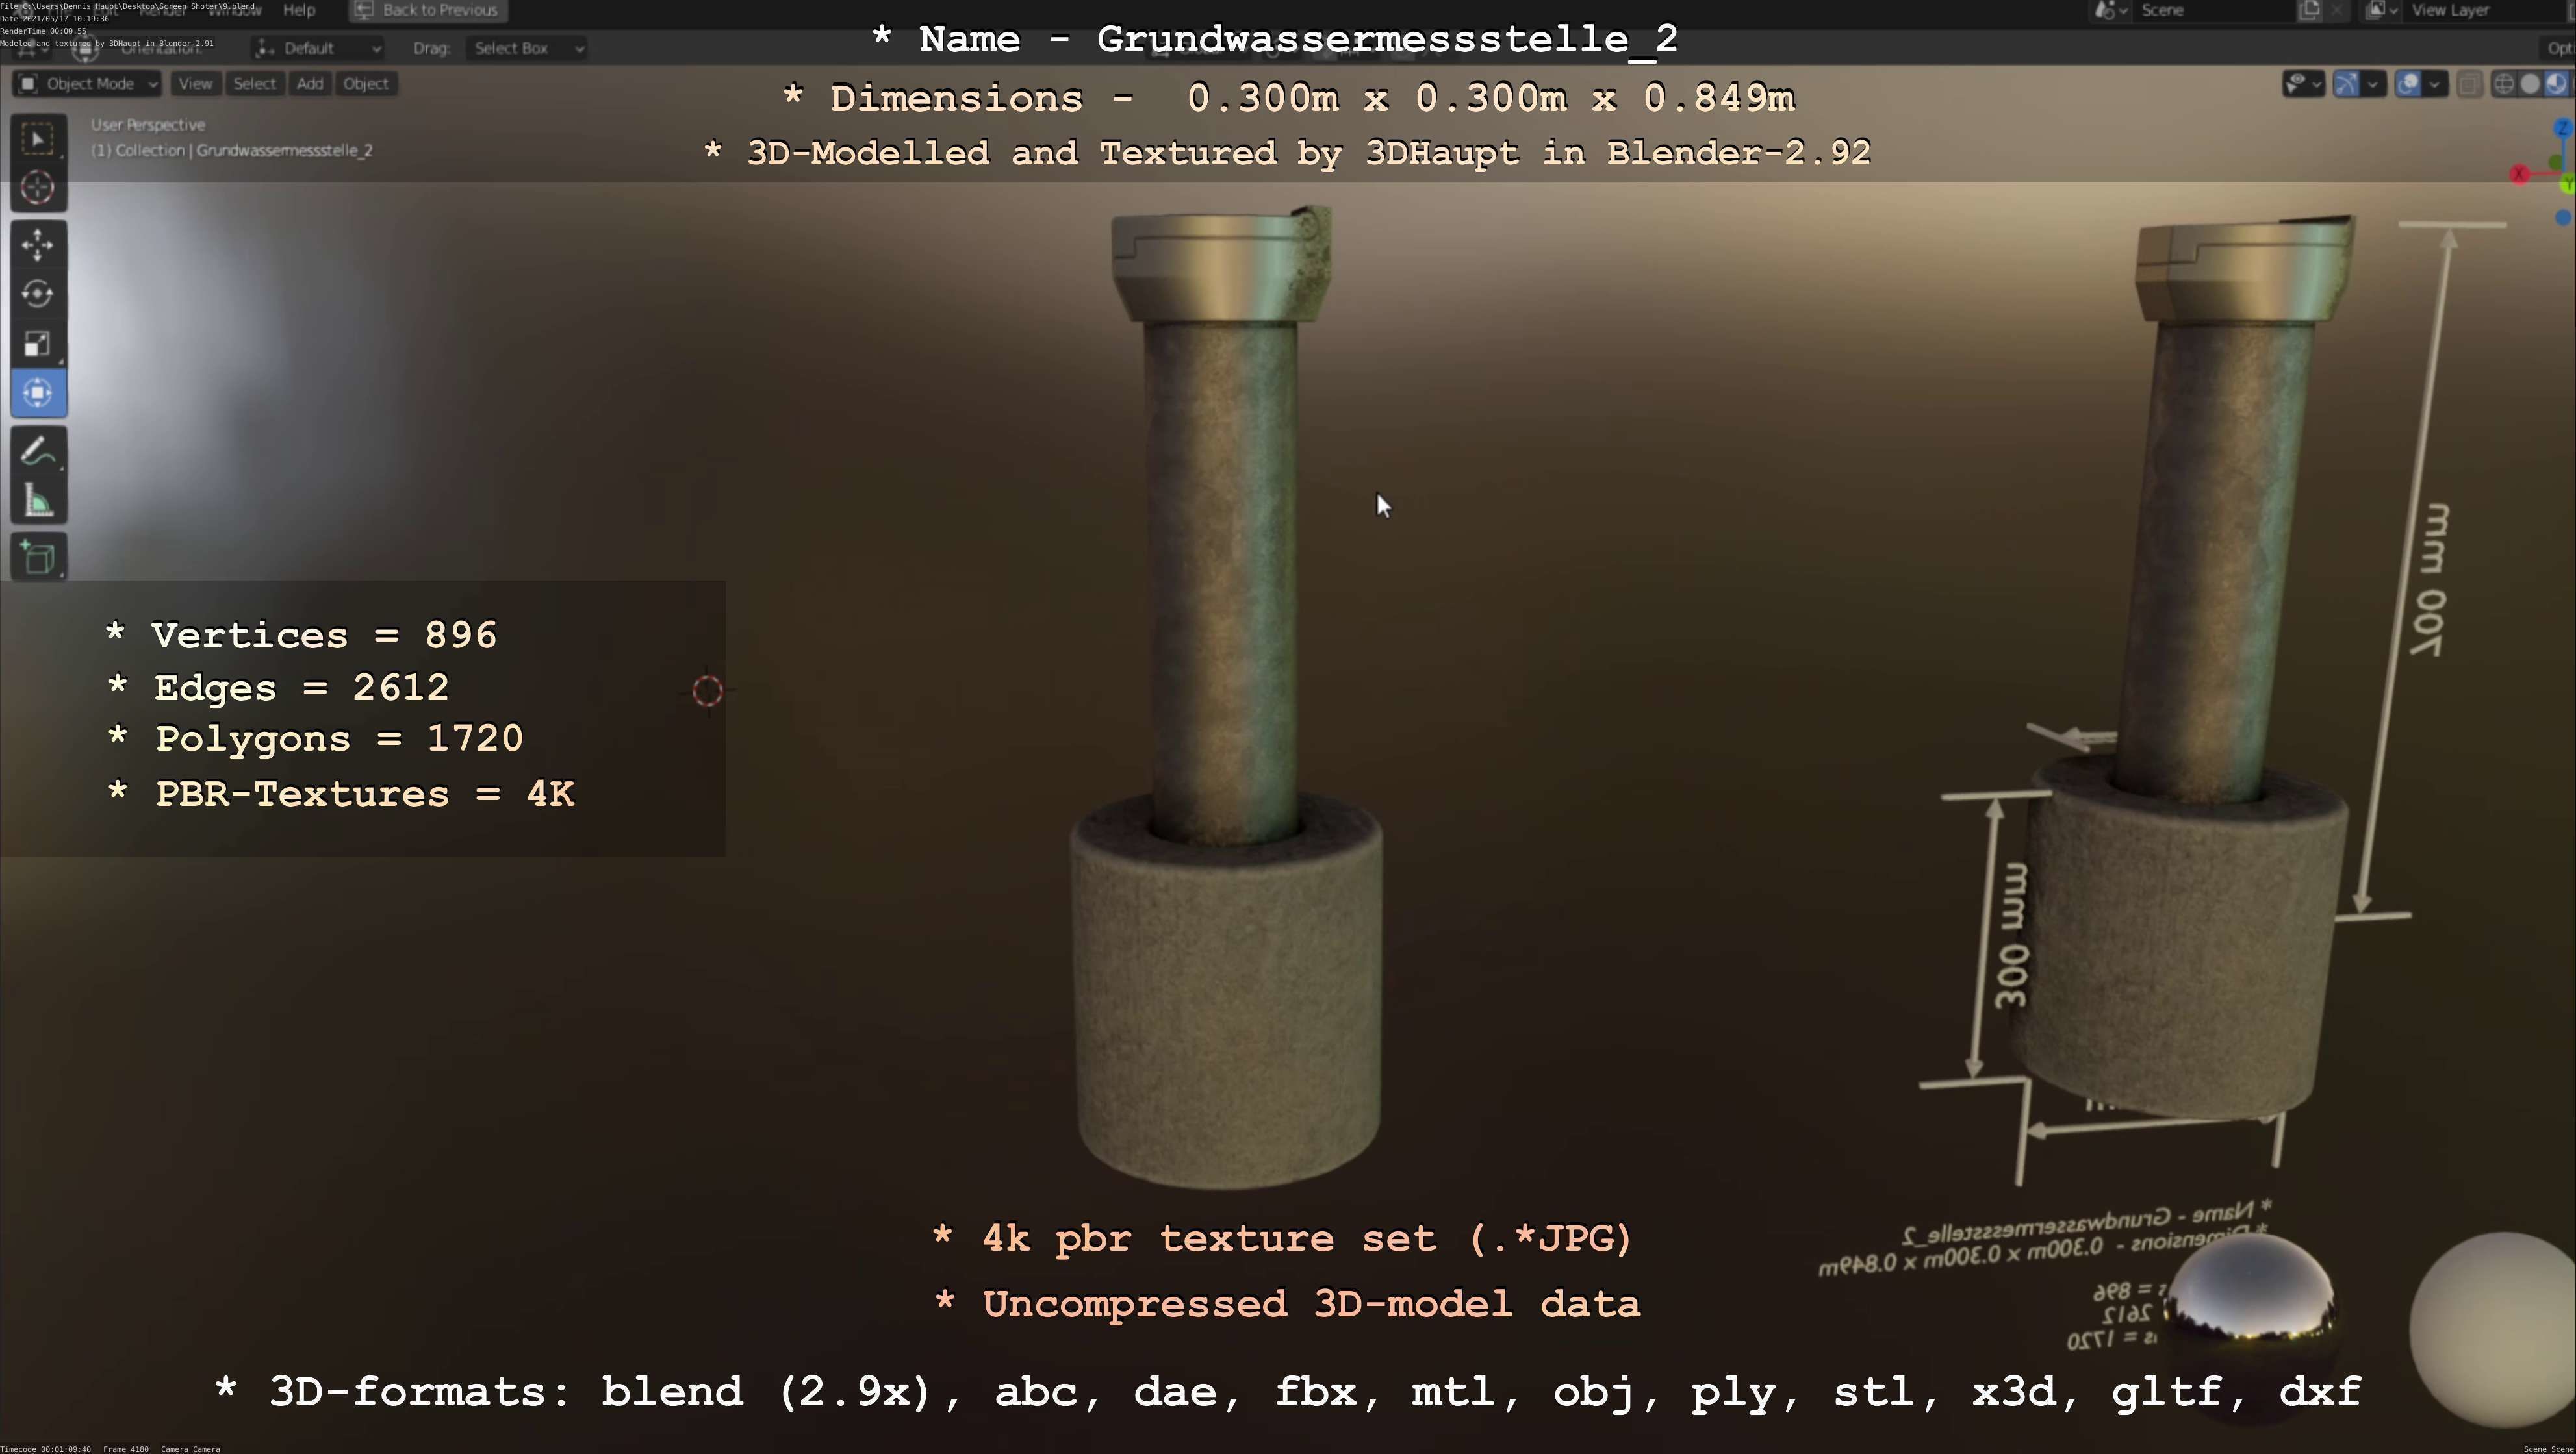This screenshot has width=2576, height=1454.
Task: Open object type visibility eye dropdown
Action: point(2303,84)
